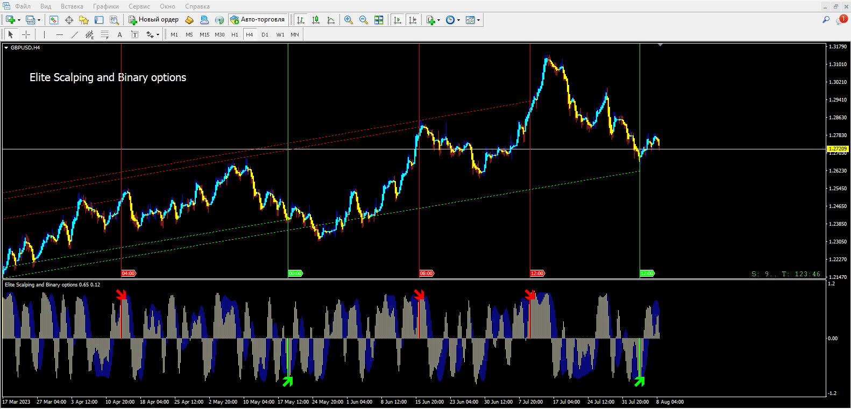The image size is (851, 409).
Task: Select the D1 timeframe button
Action: coord(265,34)
